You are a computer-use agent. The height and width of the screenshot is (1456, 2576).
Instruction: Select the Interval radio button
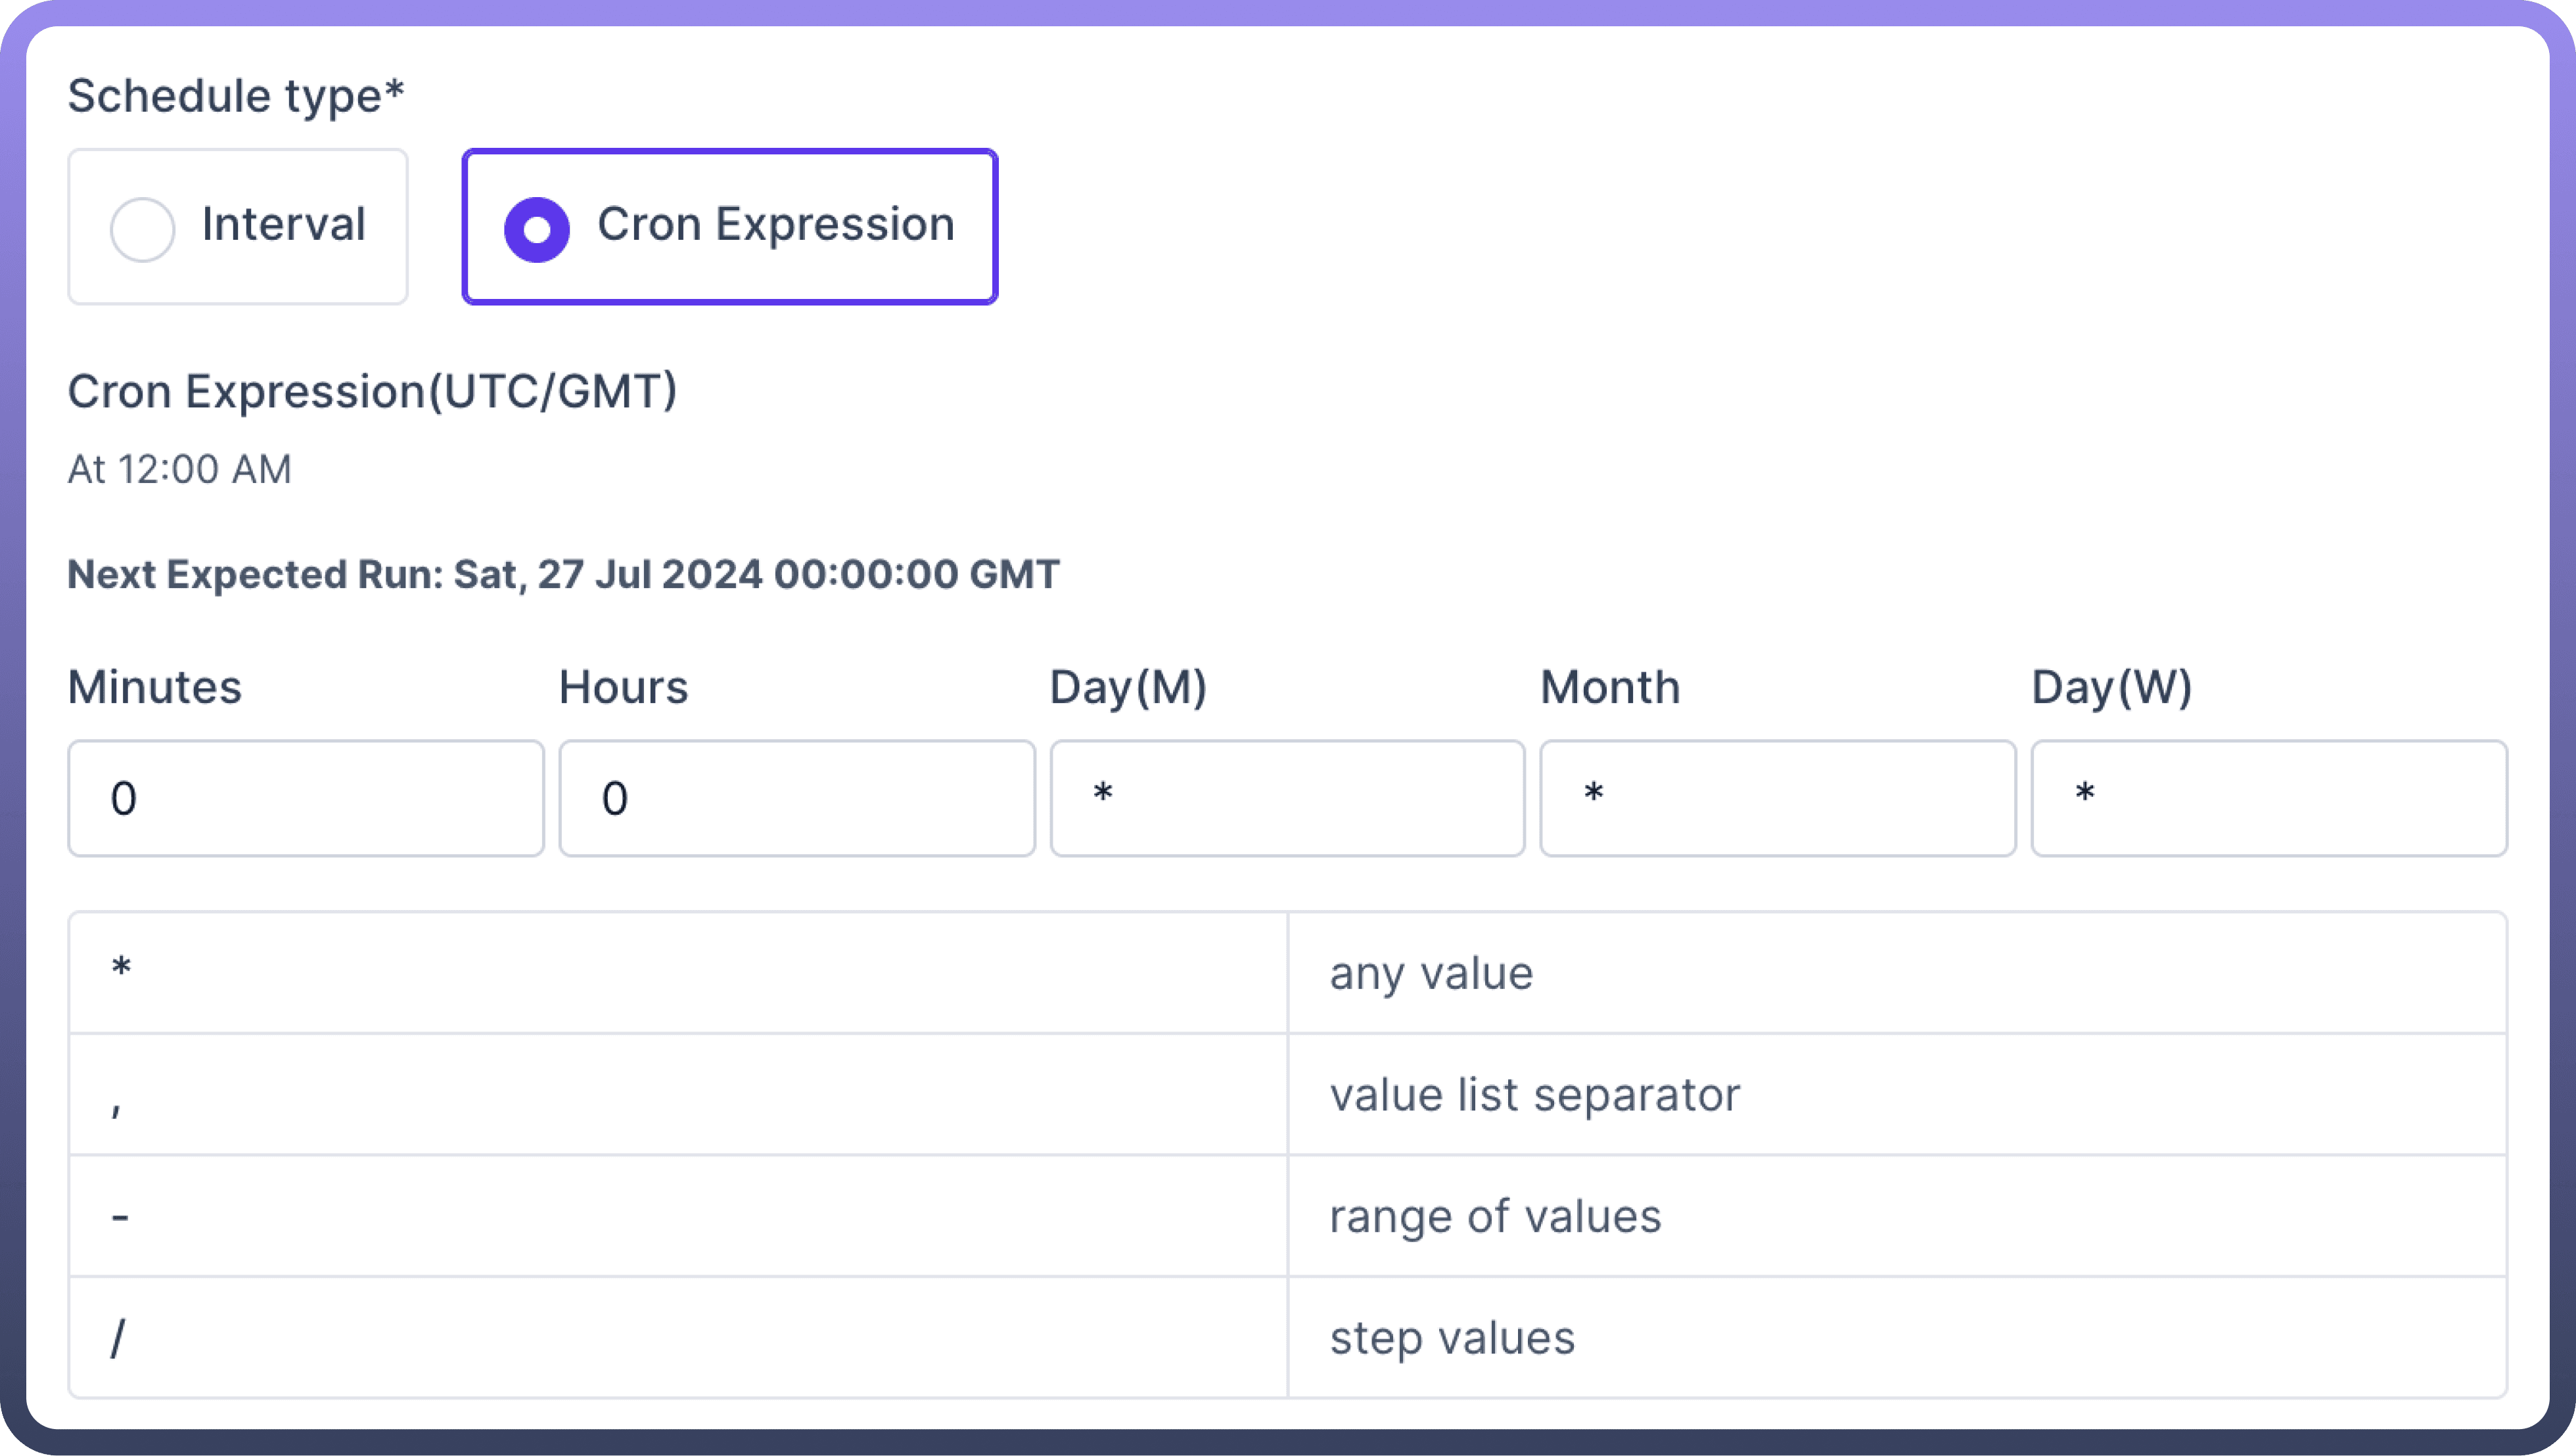tap(143, 229)
